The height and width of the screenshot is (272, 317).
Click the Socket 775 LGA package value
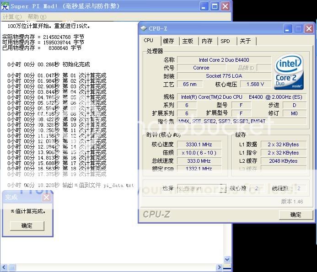pyautogui.click(x=224, y=76)
